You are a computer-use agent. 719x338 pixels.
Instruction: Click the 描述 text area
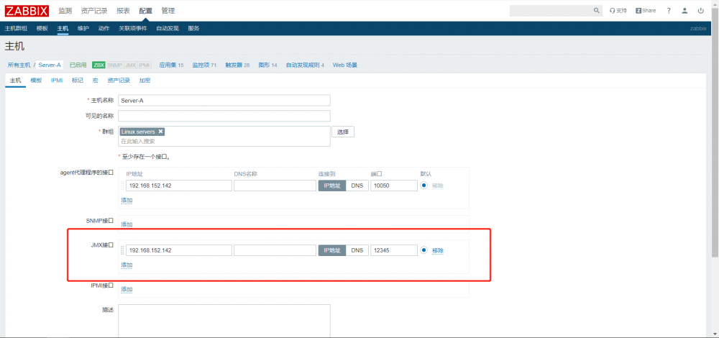(224, 321)
